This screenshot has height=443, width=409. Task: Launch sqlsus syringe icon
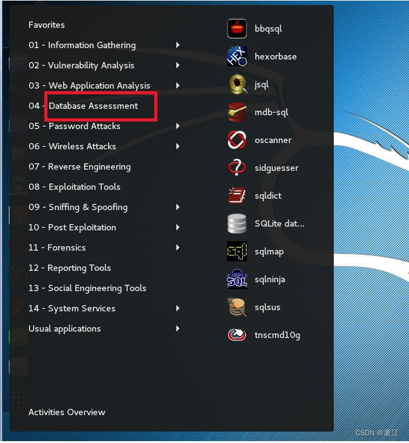click(237, 307)
